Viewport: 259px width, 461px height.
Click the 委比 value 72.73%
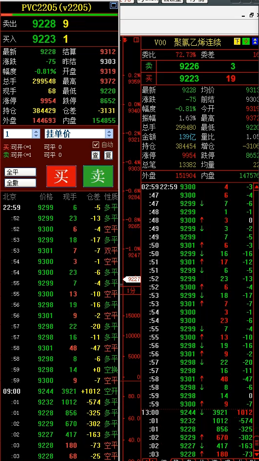point(186,55)
